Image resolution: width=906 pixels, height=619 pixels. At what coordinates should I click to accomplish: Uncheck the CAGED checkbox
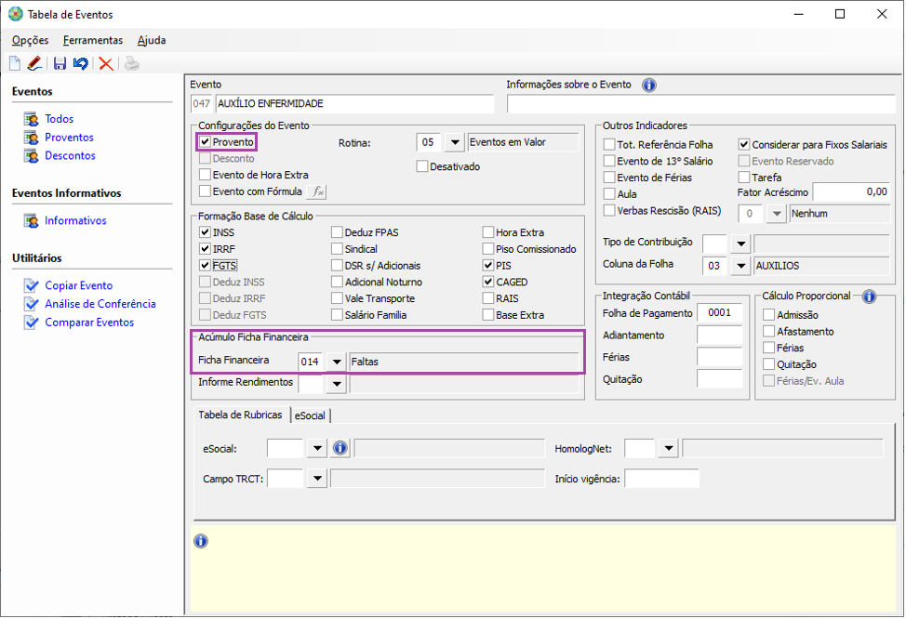487,282
